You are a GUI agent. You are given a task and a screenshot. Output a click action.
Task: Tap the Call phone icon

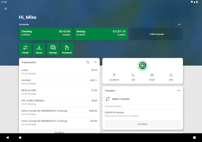(133, 75)
